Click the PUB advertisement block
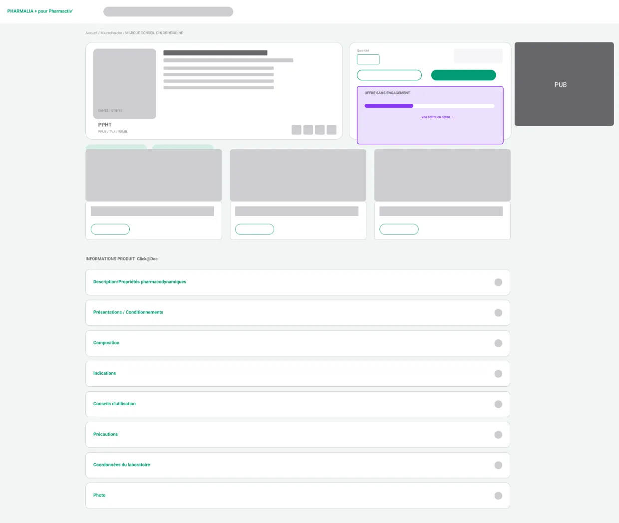 pyautogui.click(x=564, y=84)
